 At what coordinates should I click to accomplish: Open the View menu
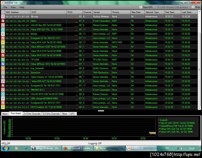[x=13, y=7]
